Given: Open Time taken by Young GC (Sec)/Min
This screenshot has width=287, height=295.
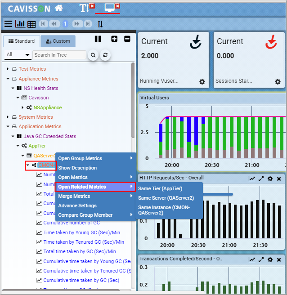Looking at the screenshot, I should 82,232.
